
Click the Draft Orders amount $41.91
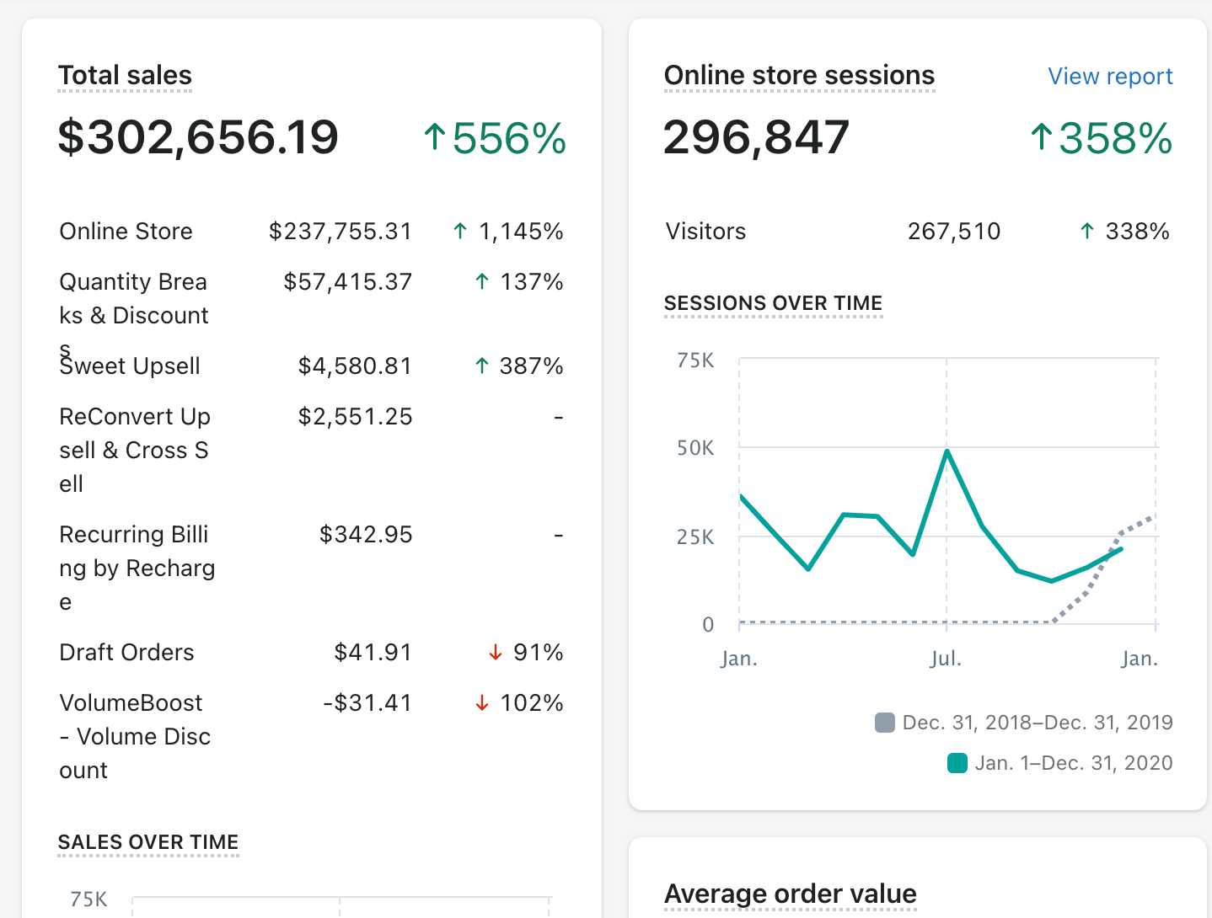pos(373,653)
